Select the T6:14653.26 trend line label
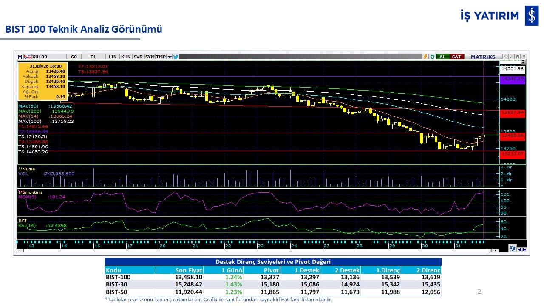This screenshot has height=306, width=544. 33,152
